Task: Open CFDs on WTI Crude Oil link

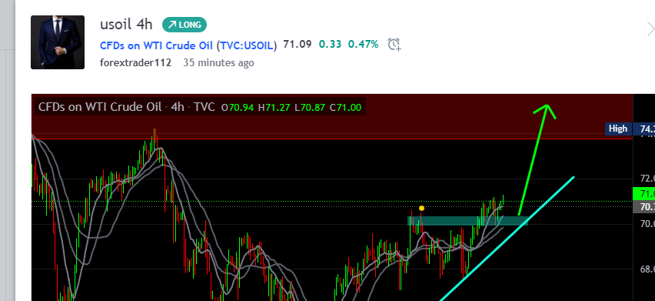Action: point(188,45)
